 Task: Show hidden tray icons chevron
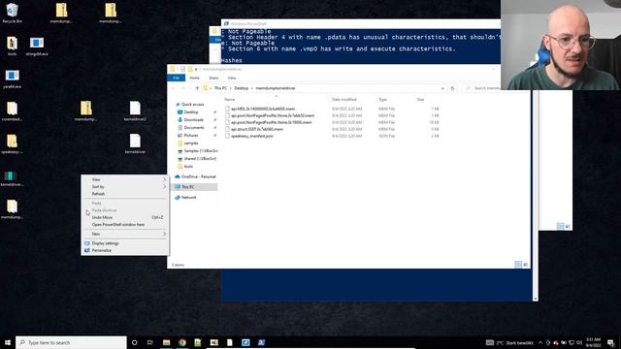(x=540, y=342)
